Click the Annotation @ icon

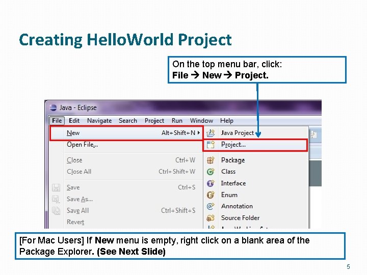tap(211, 206)
